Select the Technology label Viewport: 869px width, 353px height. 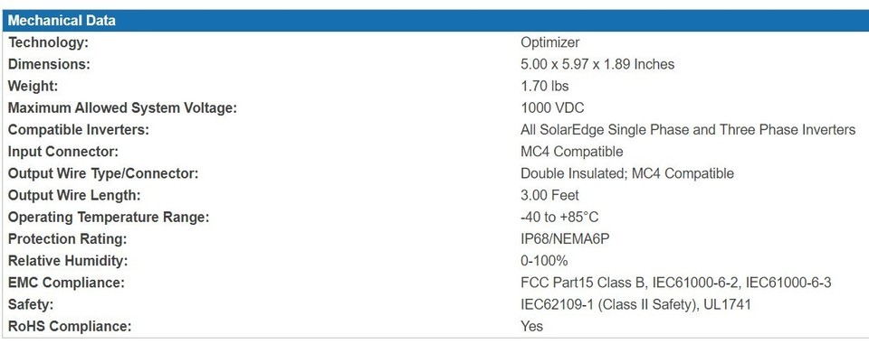pyautogui.click(x=48, y=42)
